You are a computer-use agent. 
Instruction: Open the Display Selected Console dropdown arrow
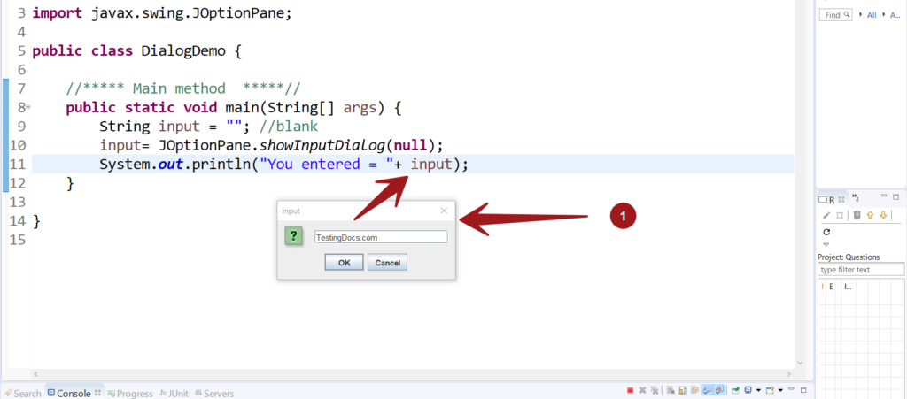tap(758, 390)
